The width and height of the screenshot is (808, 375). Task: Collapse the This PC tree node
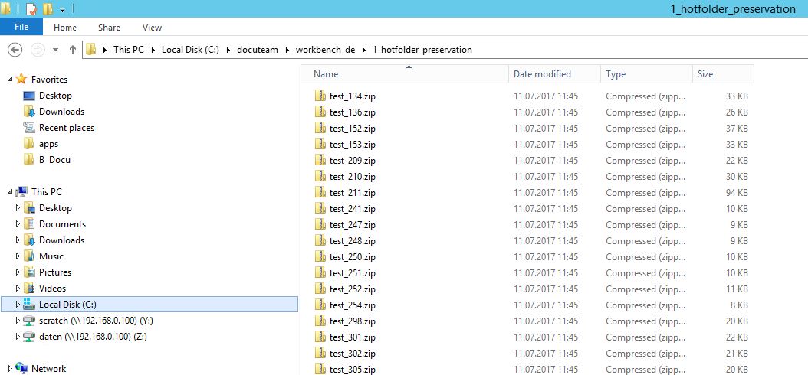click(x=8, y=192)
